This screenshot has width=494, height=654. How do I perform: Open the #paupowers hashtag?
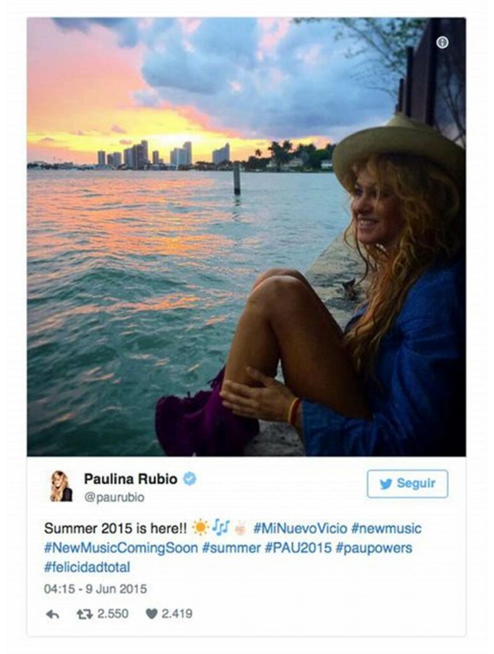[373, 547]
